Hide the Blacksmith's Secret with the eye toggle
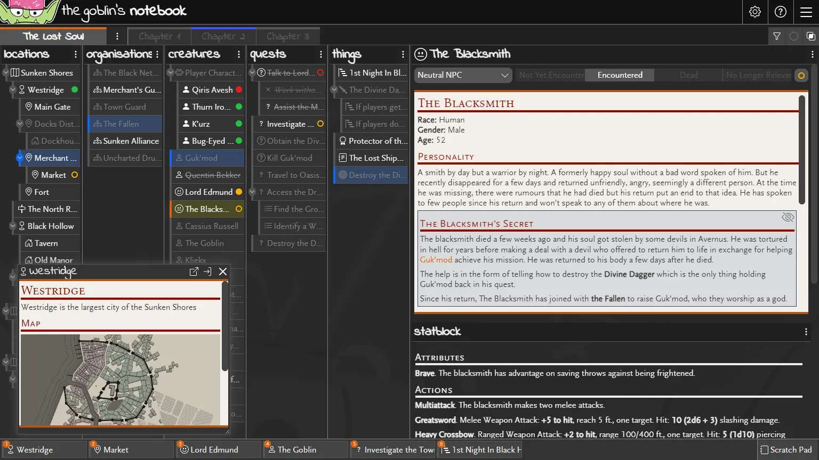This screenshot has height=460, width=819. [788, 217]
